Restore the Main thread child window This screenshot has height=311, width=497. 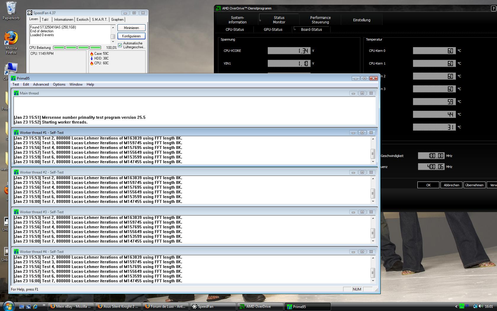[362, 93]
